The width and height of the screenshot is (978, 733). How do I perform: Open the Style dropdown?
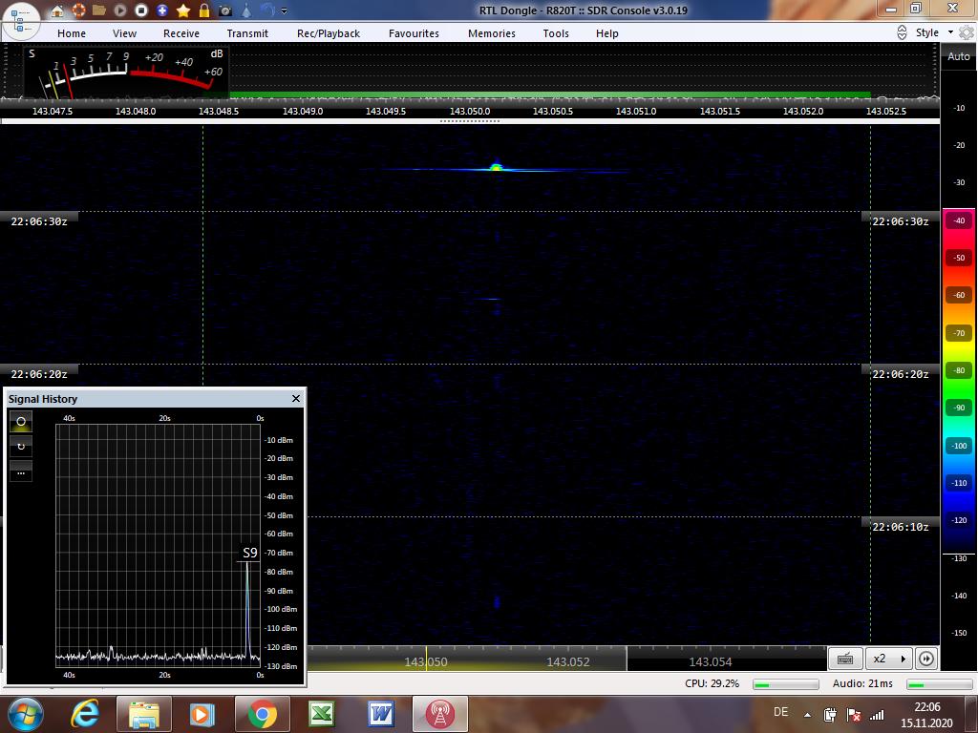[934, 32]
